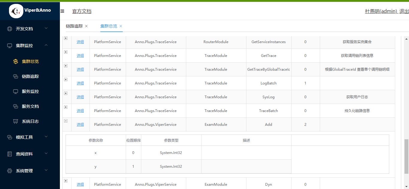The height and width of the screenshot is (189, 409).
Task: Expand the GetServiceInstances row
Action: (x=66, y=38)
